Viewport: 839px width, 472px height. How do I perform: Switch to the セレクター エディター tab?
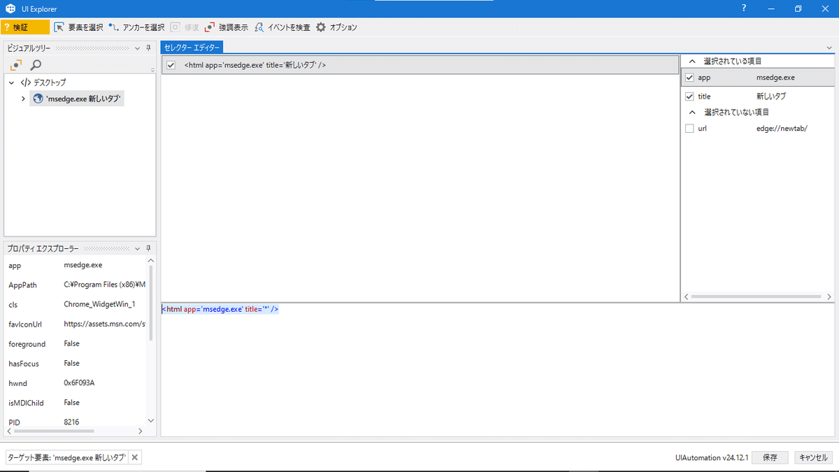(x=192, y=48)
